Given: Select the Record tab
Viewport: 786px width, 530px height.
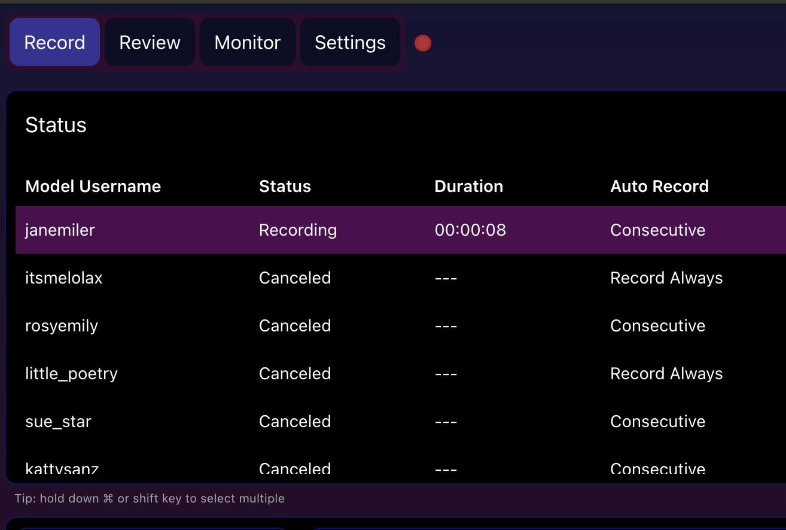Looking at the screenshot, I should [x=54, y=42].
